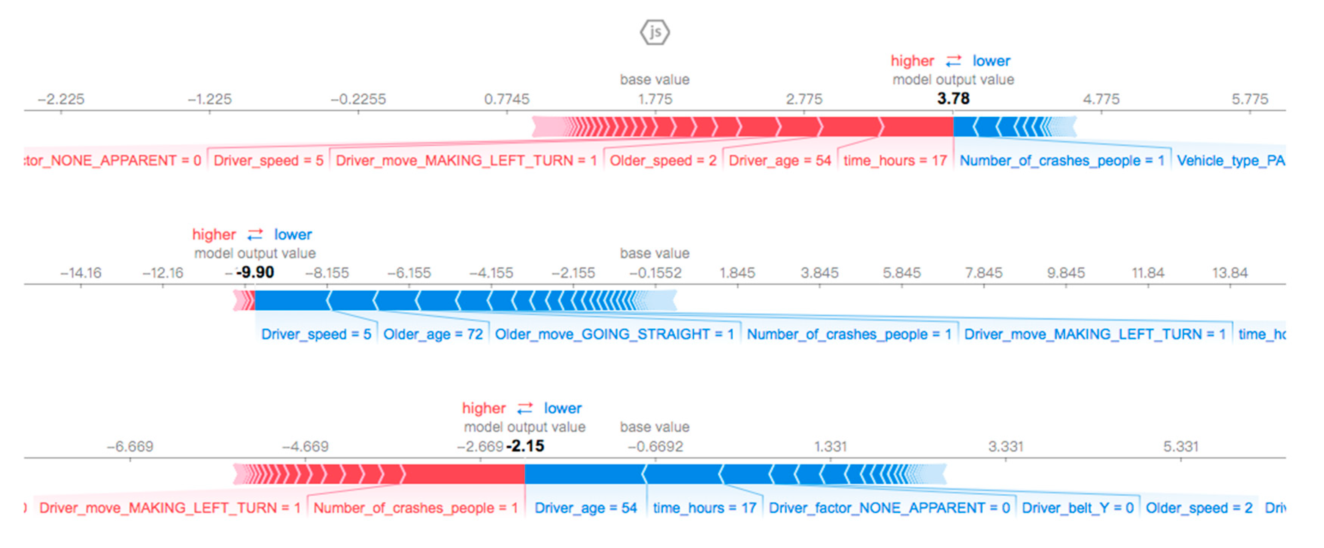1324x548 pixels.
Task: Click the bold 3.78 model output value
Action: point(953,98)
